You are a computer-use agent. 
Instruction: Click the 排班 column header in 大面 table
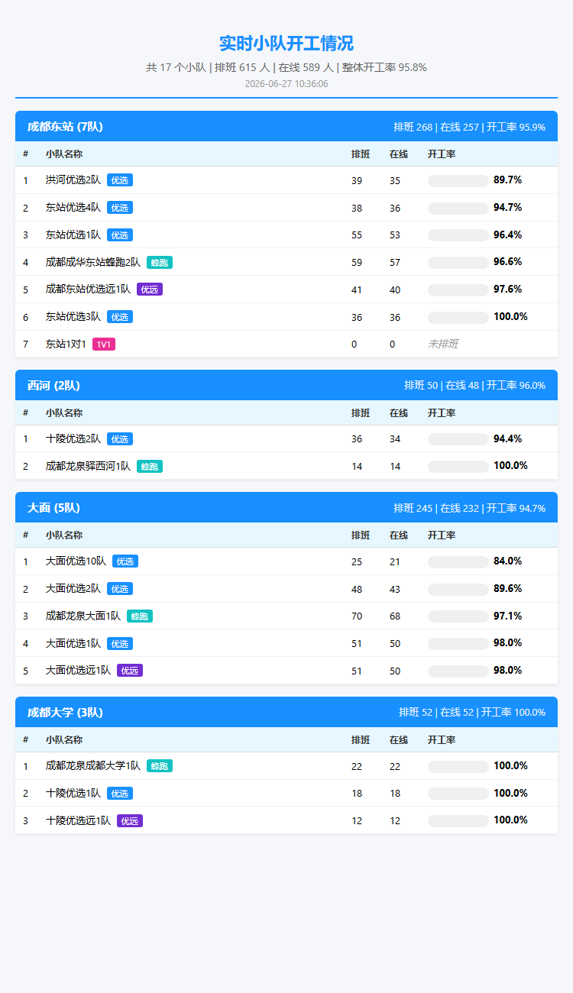361,535
